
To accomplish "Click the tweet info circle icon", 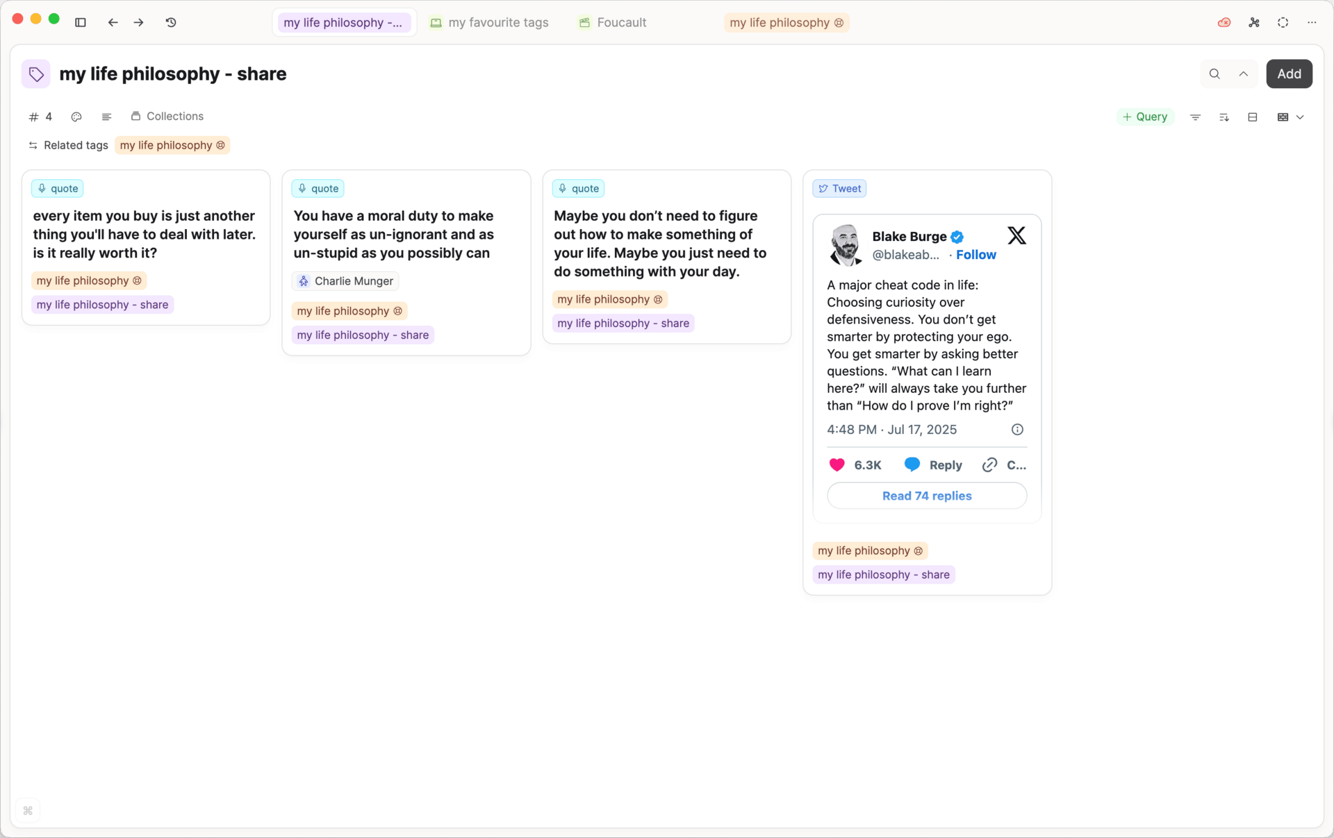I will (x=1017, y=430).
